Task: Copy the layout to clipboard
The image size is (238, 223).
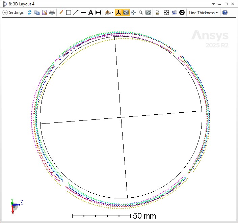Action: click(x=37, y=12)
